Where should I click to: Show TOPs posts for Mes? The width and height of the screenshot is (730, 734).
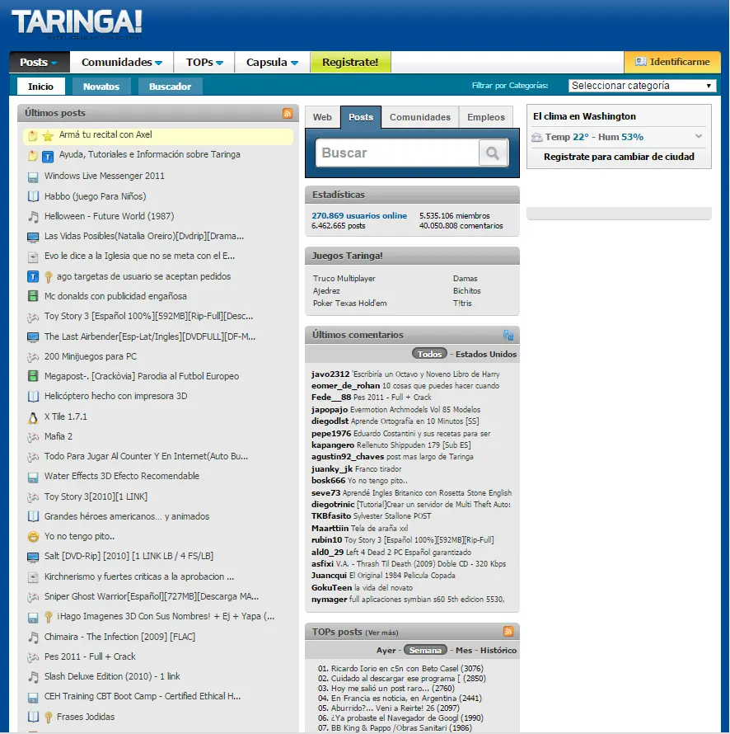463,650
